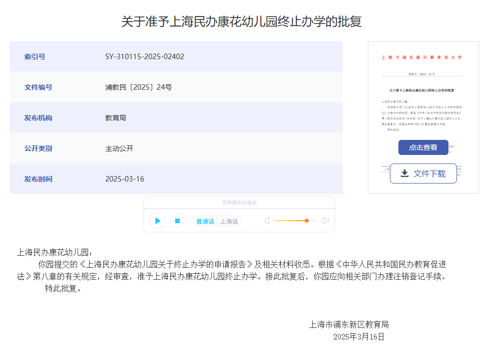485x346 pixels.
Task: Click the loud speaker icon
Action: click(x=325, y=221)
